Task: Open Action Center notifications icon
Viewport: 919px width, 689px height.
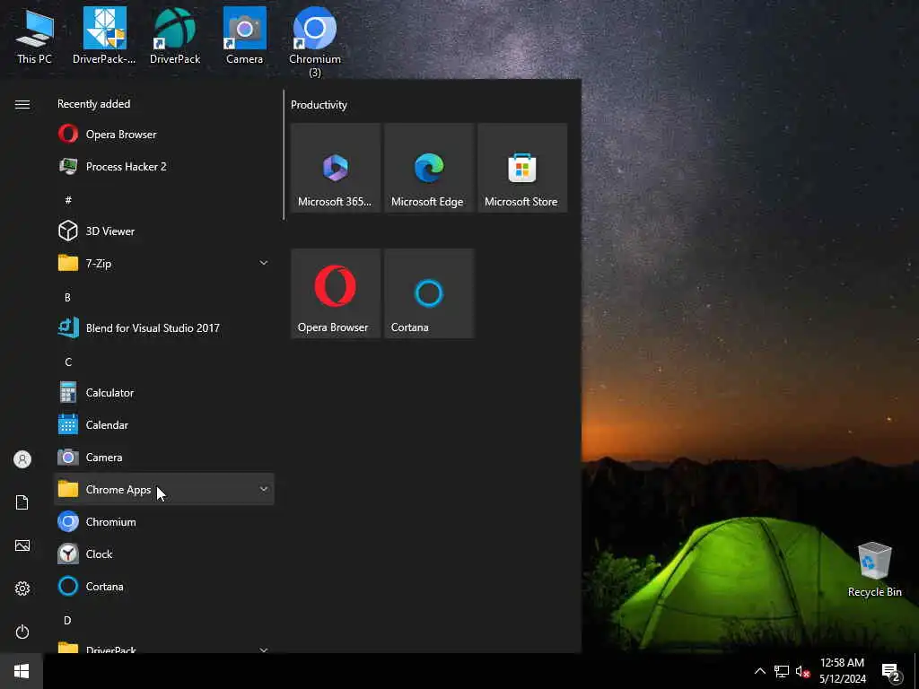Action: pyautogui.click(x=891, y=672)
